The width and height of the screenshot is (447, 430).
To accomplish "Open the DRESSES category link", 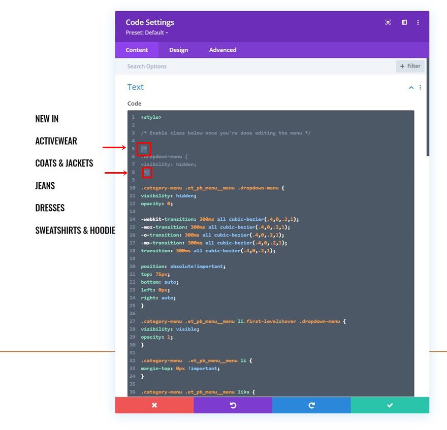I will 50,207.
